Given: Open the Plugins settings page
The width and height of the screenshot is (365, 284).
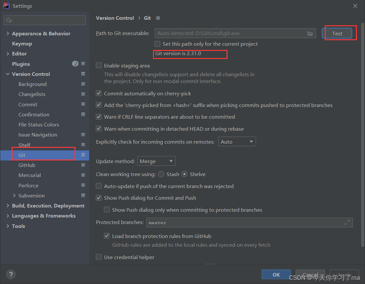Looking at the screenshot, I should click(21, 64).
